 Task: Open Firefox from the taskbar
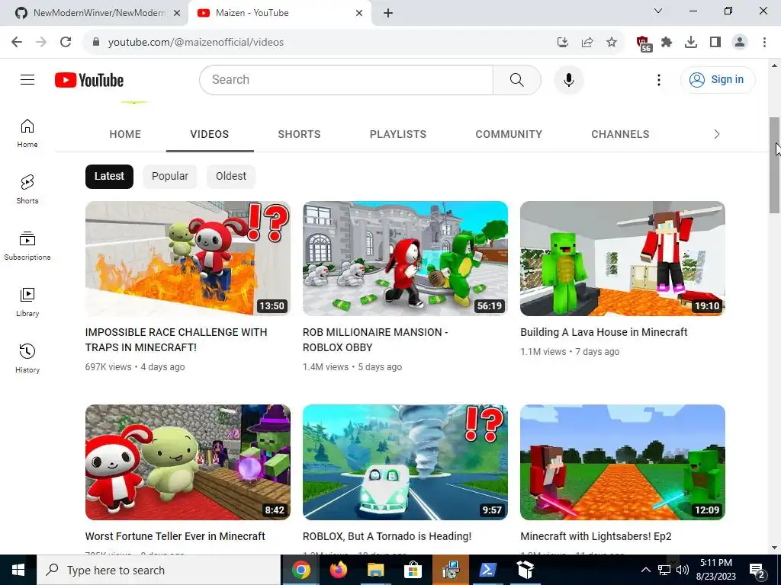coord(339,570)
